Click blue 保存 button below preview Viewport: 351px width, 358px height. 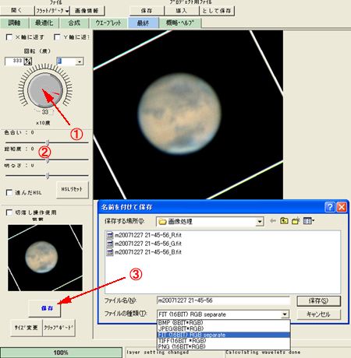point(44,308)
